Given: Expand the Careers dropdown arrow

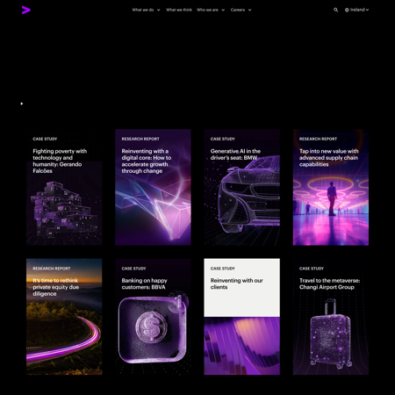Looking at the screenshot, I should tap(249, 10).
